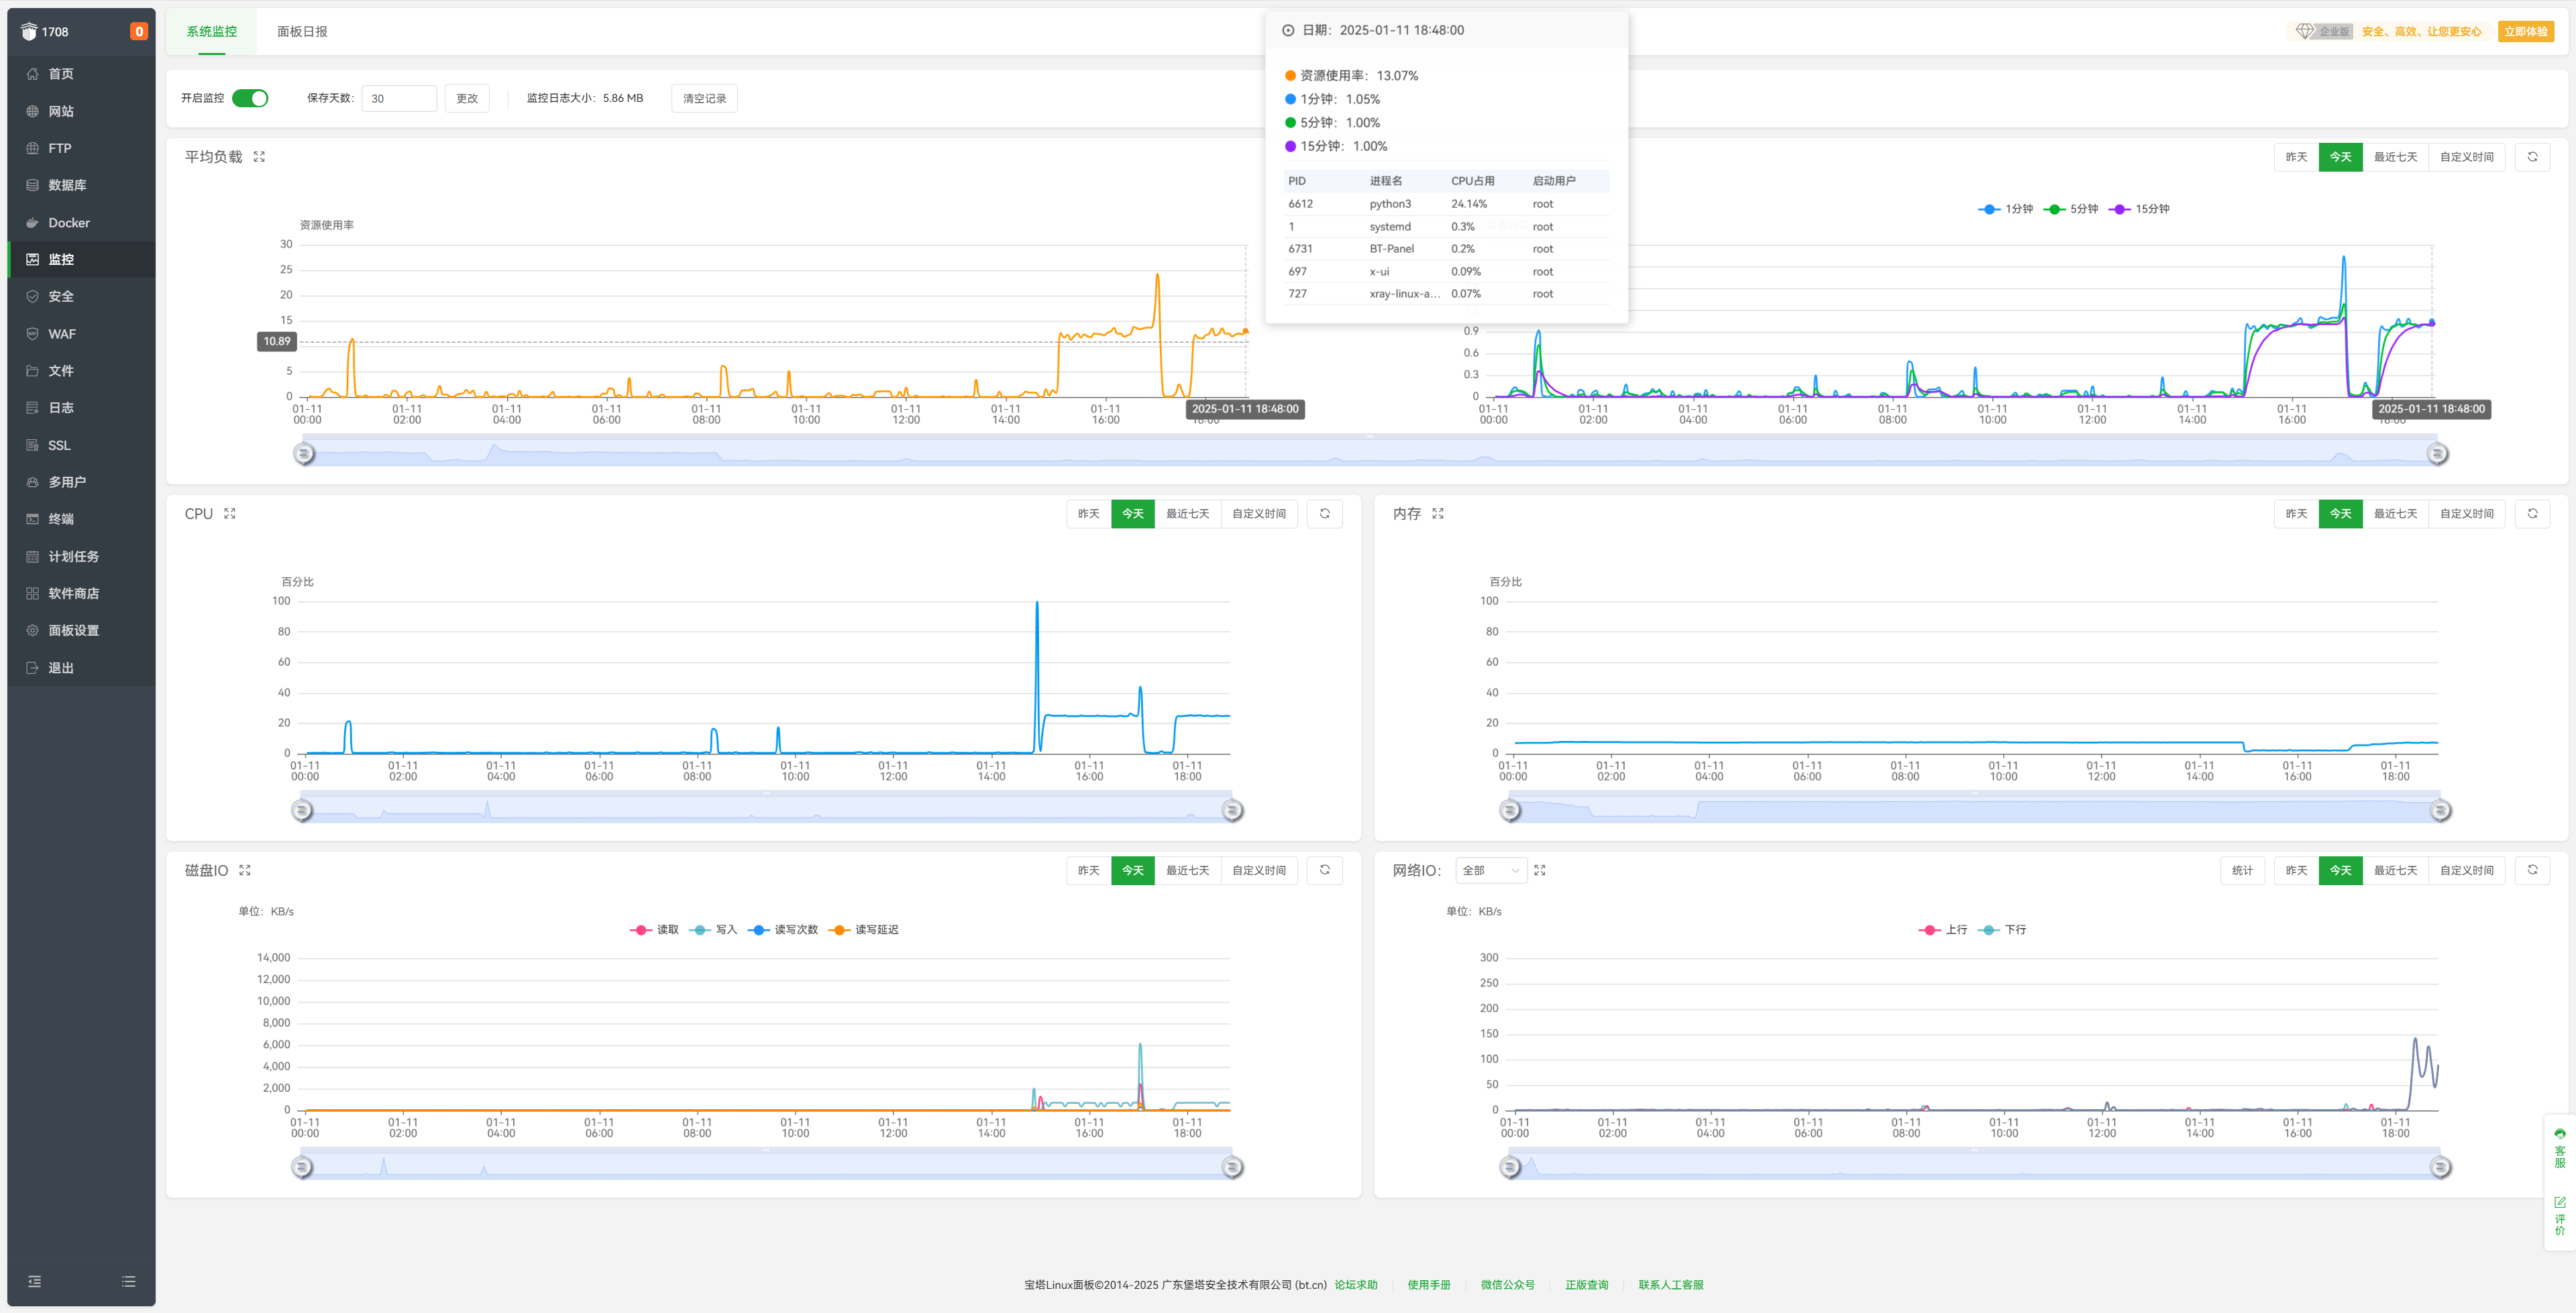Open the 网站 website sidebar item

tap(81, 111)
